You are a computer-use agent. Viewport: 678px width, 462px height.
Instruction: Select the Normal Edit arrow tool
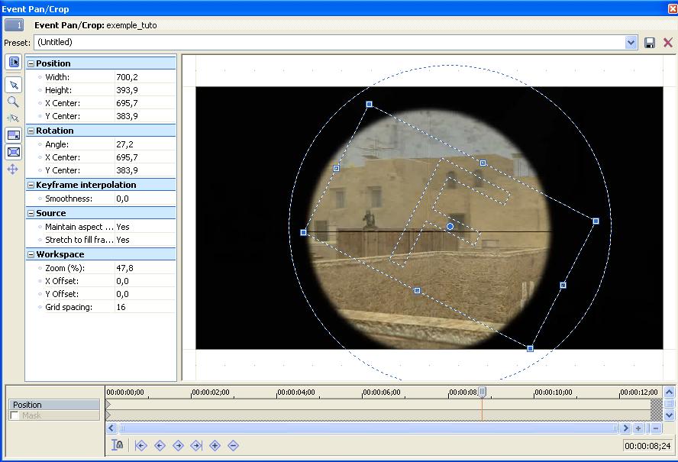pyautogui.click(x=14, y=85)
